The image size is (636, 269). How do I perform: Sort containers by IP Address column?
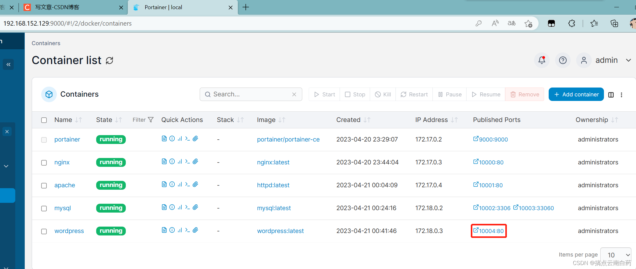437,120
